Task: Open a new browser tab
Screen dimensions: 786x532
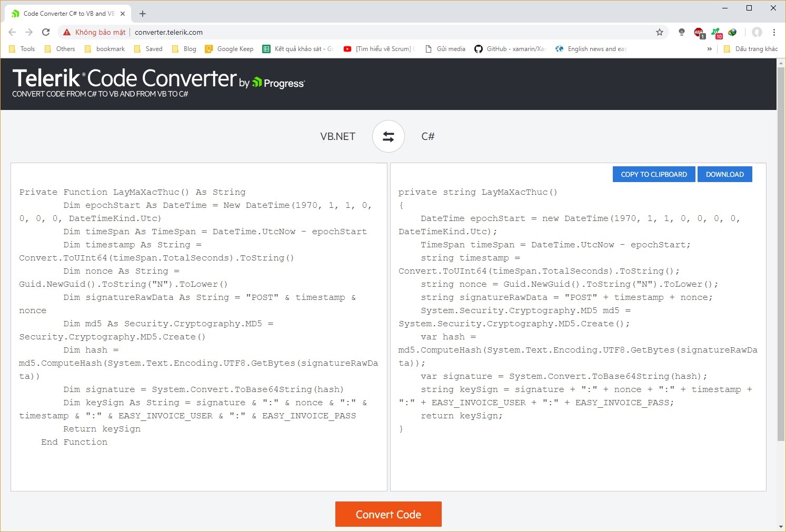Action: pyautogui.click(x=143, y=14)
